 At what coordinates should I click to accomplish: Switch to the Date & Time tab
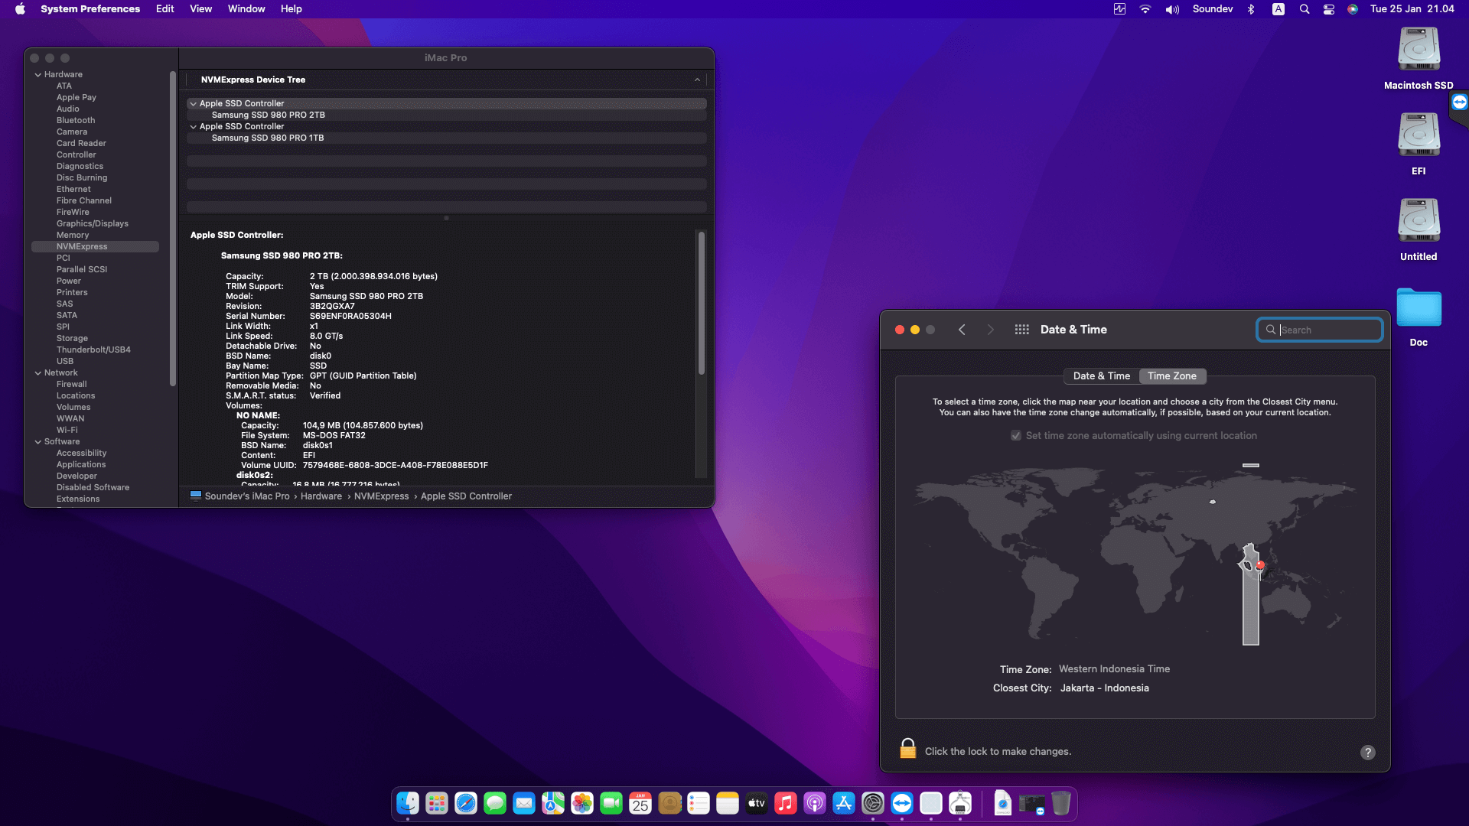point(1101,376)
